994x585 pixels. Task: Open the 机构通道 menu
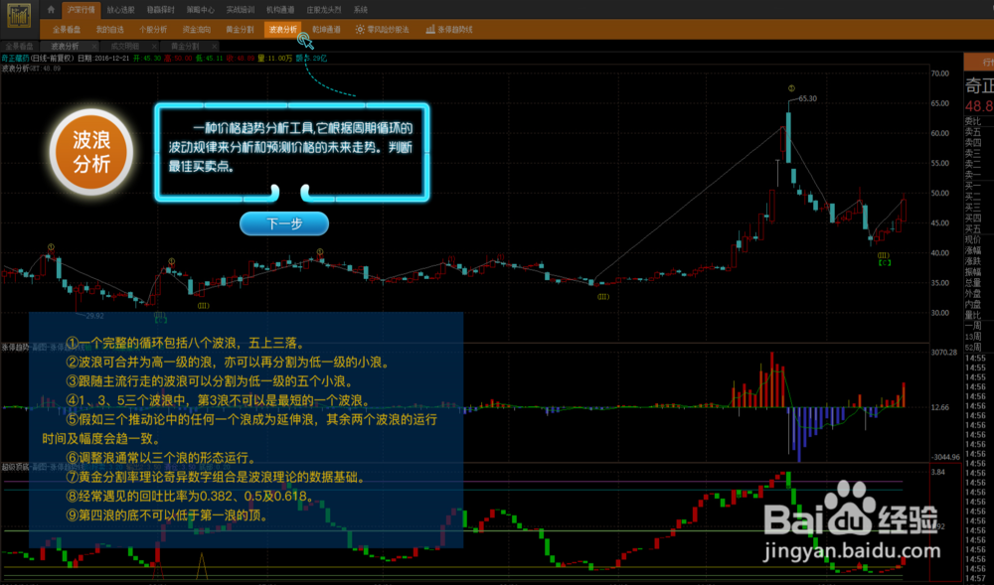coord(280,10)
